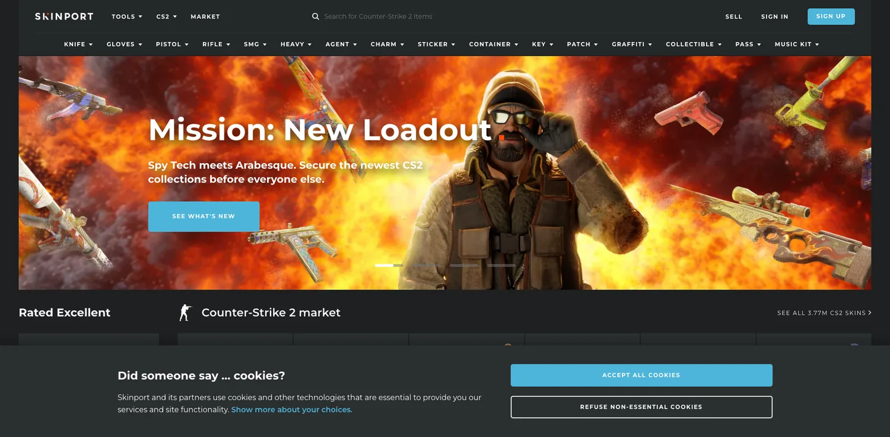This screenshot has width=890, height=437.
Task: Select the first carousel slide indicator
Action: (389, 266)
